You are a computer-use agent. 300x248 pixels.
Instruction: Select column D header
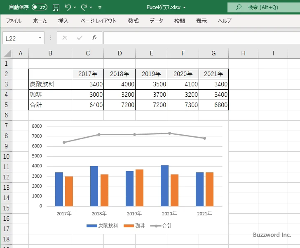(120, 53)
